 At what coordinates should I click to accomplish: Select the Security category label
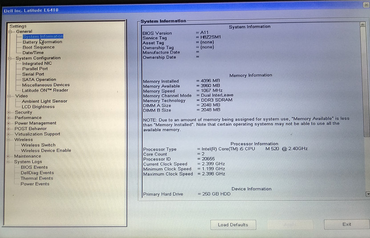24,113
